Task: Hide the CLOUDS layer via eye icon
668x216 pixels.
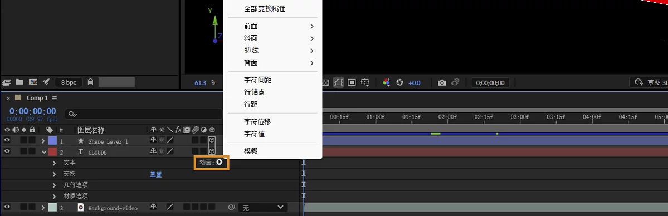Action: [7, 151]
